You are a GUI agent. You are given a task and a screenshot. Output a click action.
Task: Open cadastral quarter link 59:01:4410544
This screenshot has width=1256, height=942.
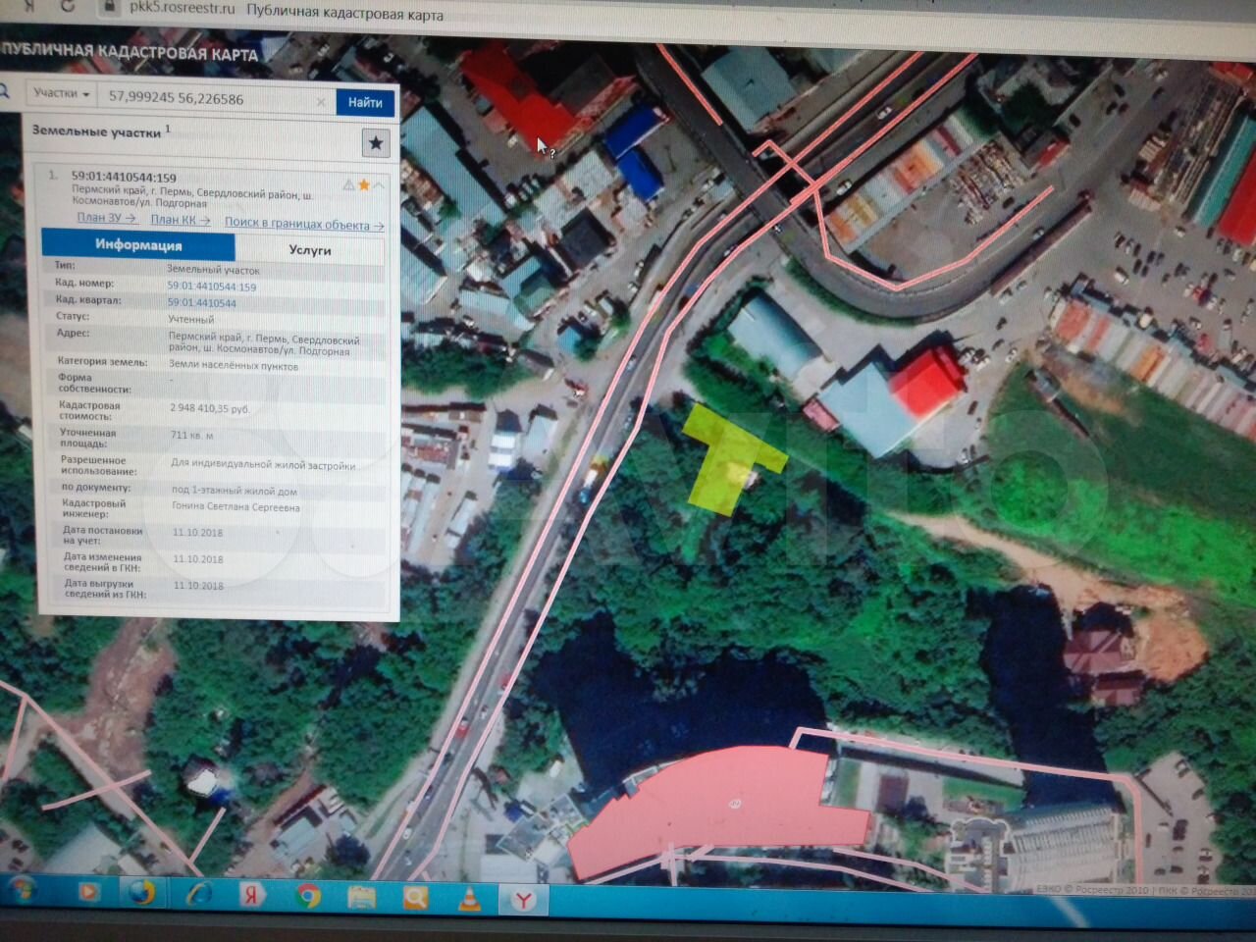click(201, 303)
